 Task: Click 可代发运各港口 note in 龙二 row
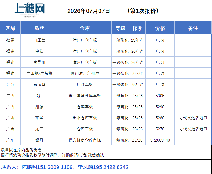[x=193, y=129]
